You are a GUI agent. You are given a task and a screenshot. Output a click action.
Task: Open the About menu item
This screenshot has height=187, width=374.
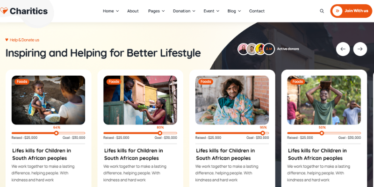pos(133,11)
